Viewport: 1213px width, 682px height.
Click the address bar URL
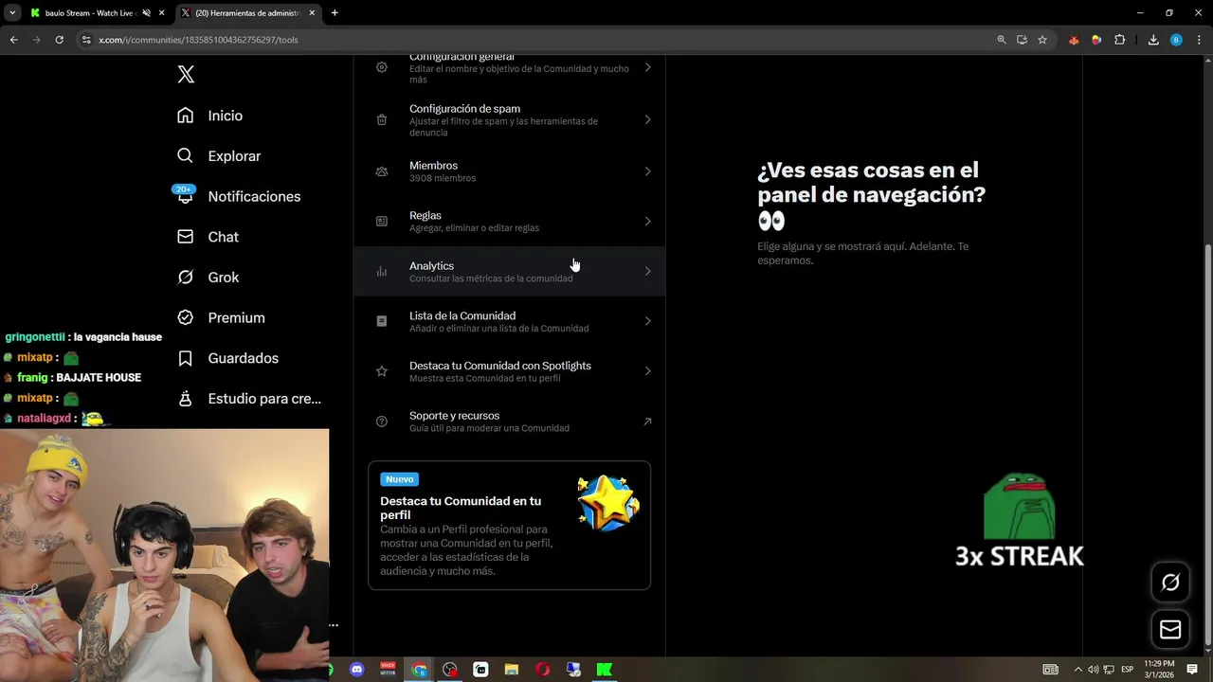[198, 40]
